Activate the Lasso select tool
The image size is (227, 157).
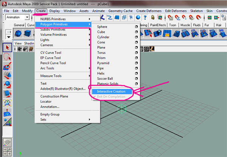point(7,57)
